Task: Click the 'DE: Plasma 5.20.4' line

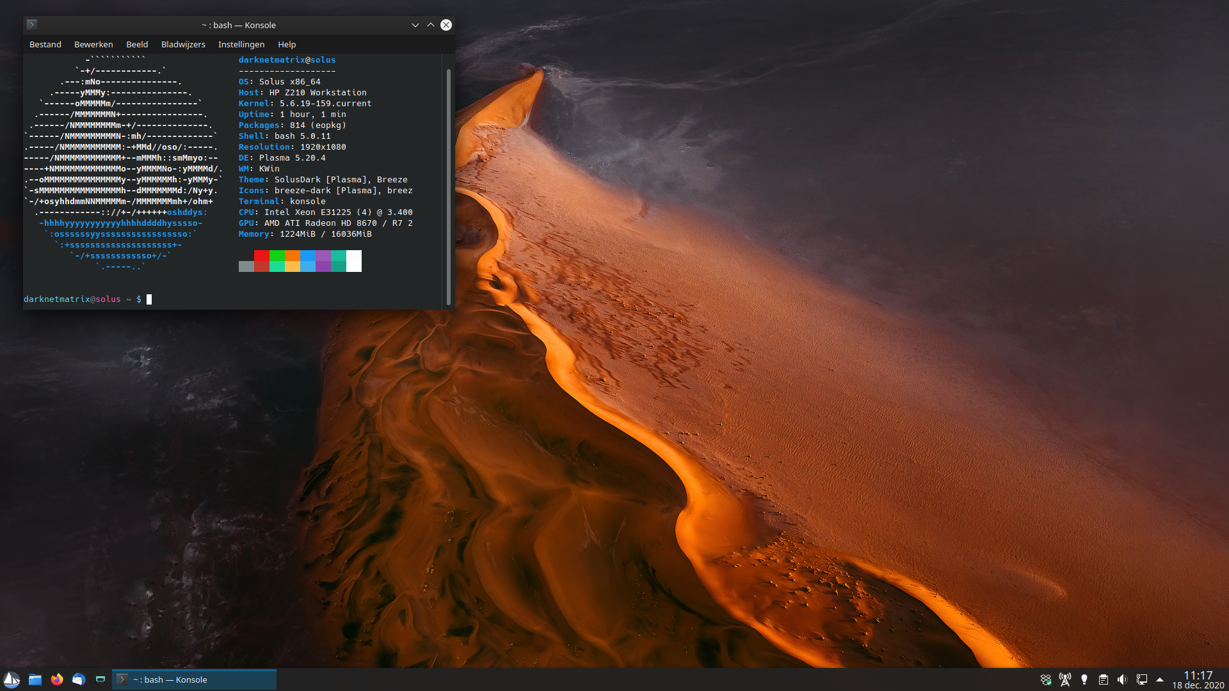Action: 282,157
